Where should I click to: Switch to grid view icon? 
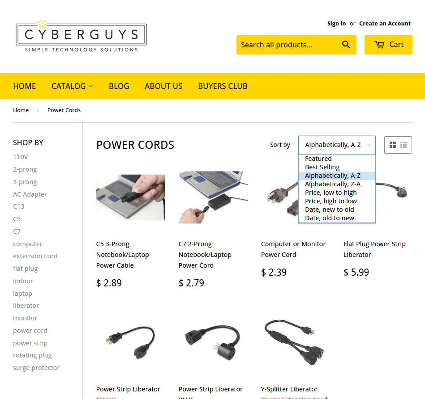[x=392, y=145]
